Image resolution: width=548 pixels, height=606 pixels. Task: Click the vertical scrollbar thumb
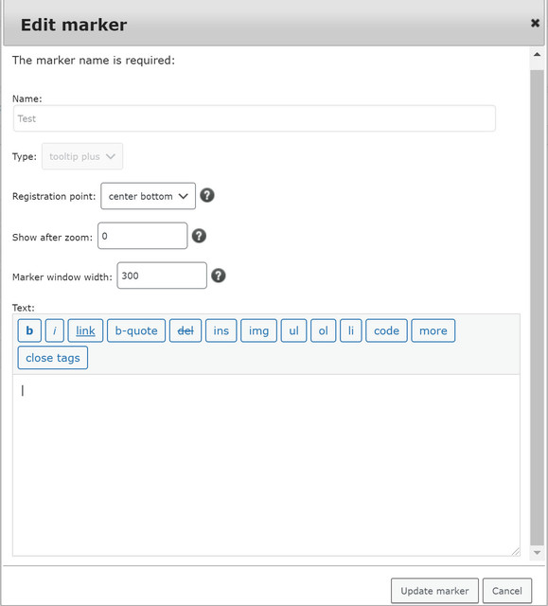coord(537,307)
